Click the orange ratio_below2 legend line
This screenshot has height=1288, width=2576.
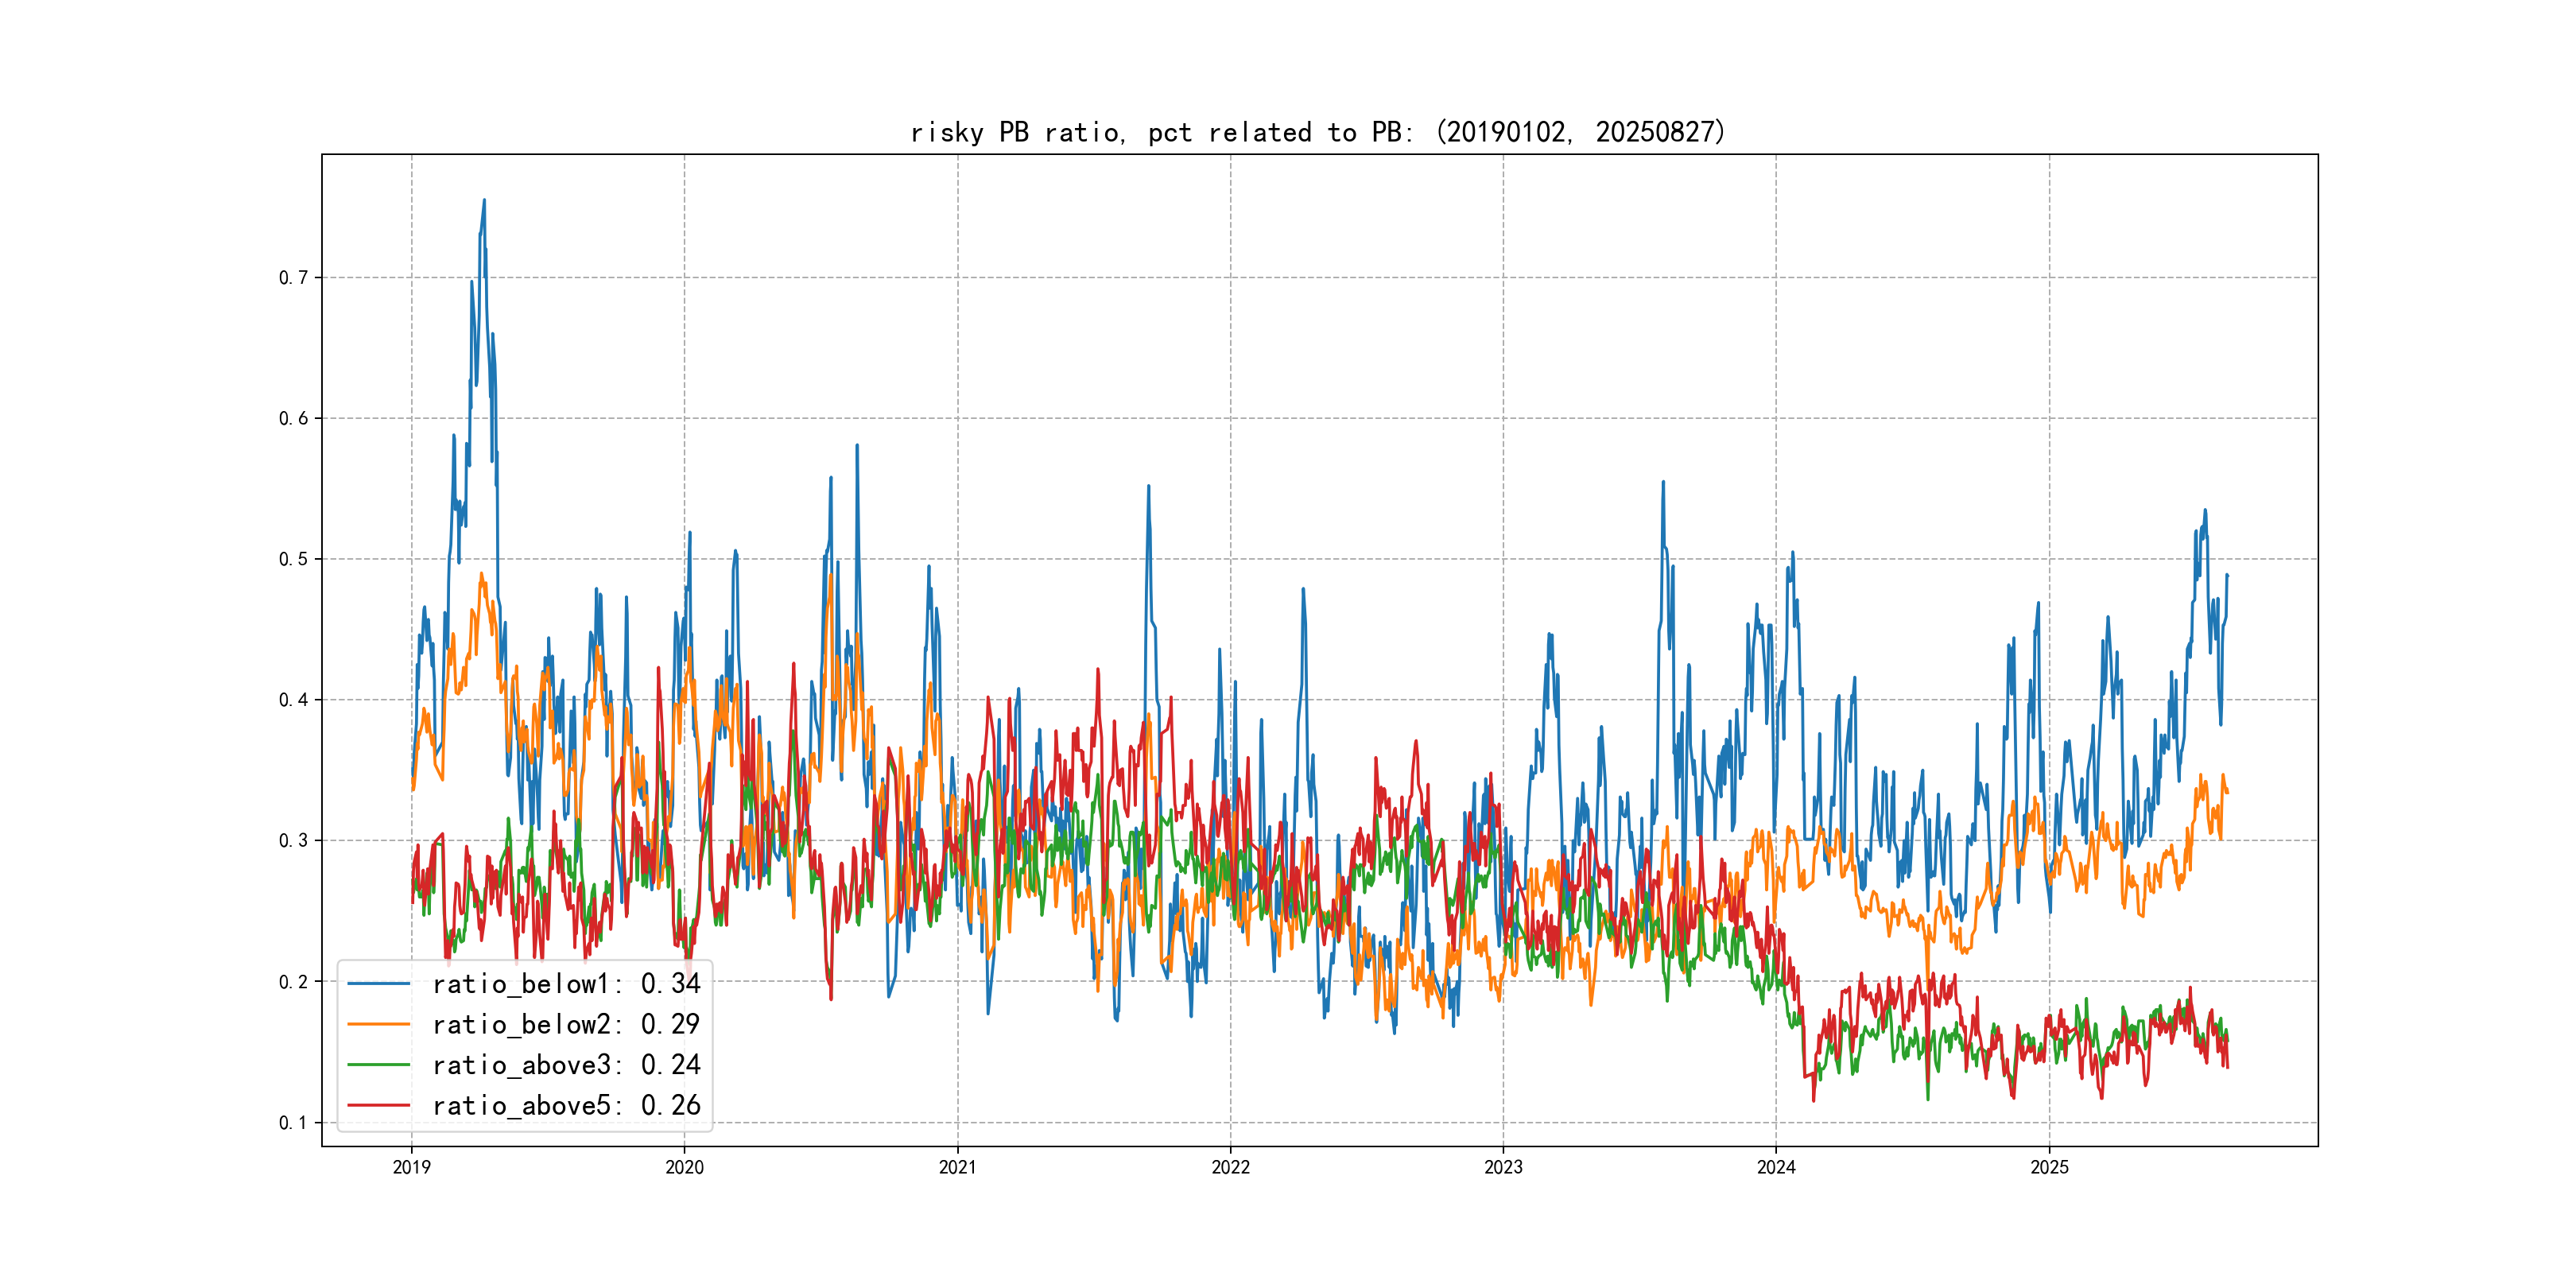click(378, 1024)
